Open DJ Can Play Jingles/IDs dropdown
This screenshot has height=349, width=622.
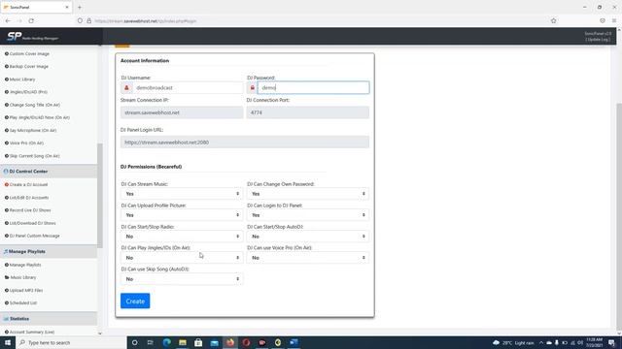[182, 258]
